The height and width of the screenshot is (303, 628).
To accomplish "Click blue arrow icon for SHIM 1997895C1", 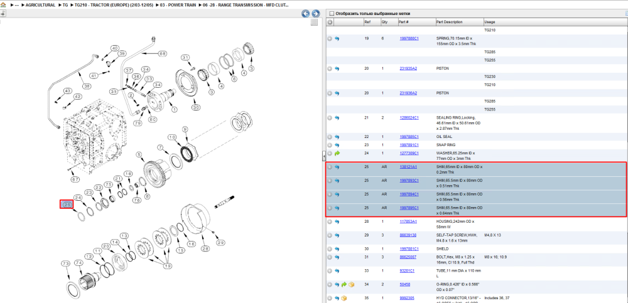I will click(x=337, y=208).
